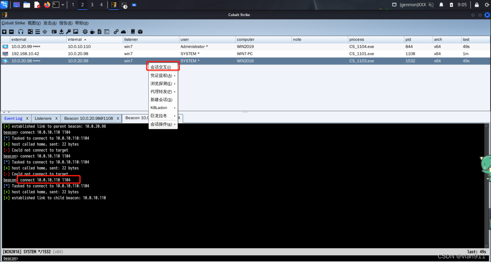The width and height of the screenshot is (491, 262).
Task: Open the Cobalt Strike menu
Action: (13, 23)
